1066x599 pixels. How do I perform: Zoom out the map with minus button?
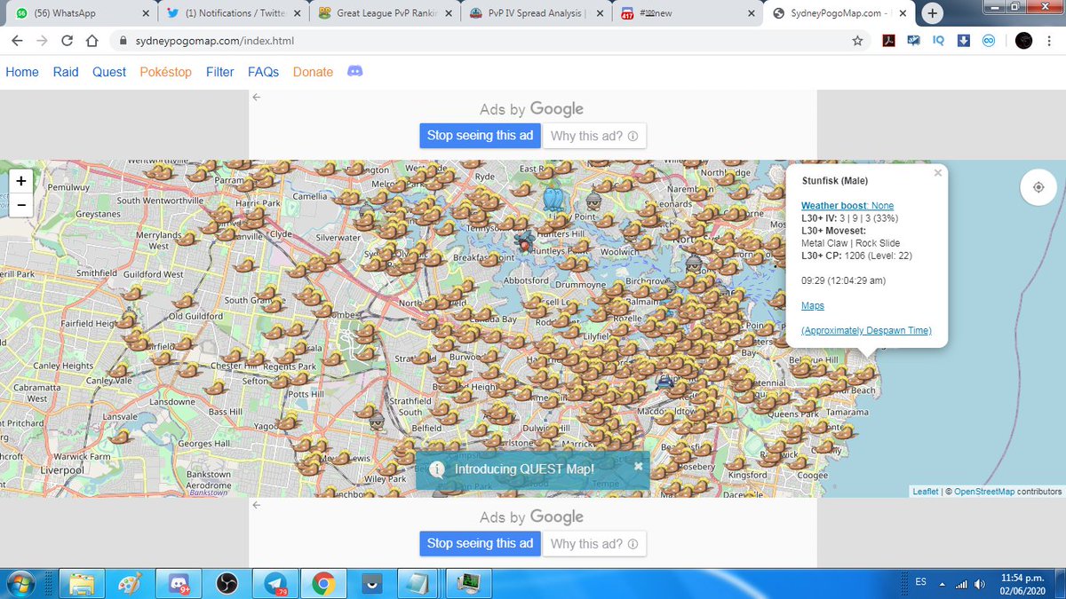tap(20, 204)
